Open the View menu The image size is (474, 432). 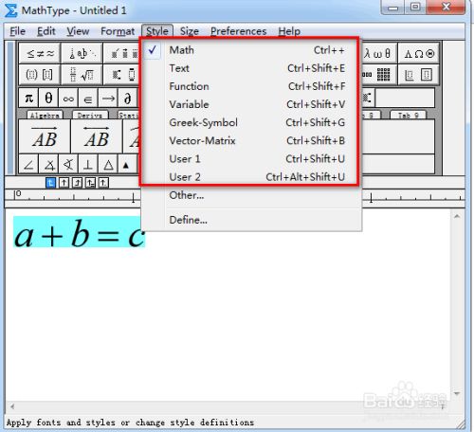[x=78, y=31]
